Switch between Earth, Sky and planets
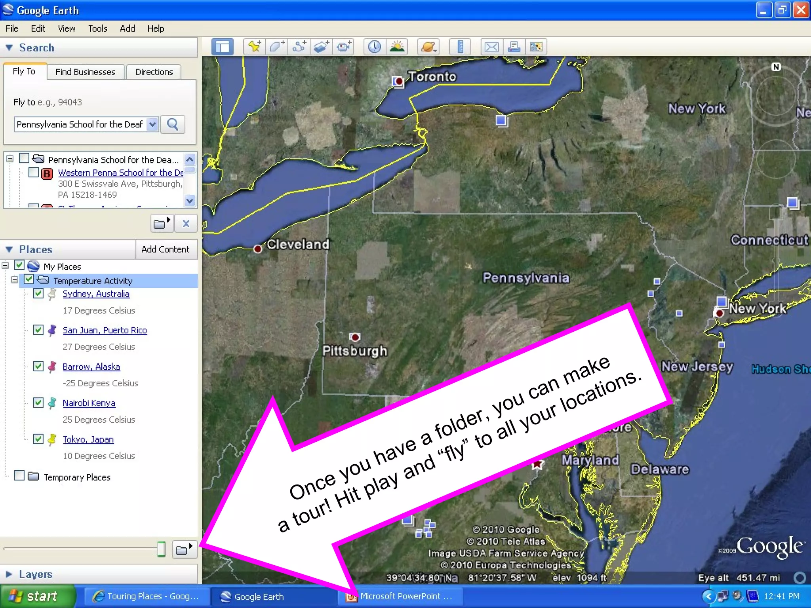 [x=428, y=47]
